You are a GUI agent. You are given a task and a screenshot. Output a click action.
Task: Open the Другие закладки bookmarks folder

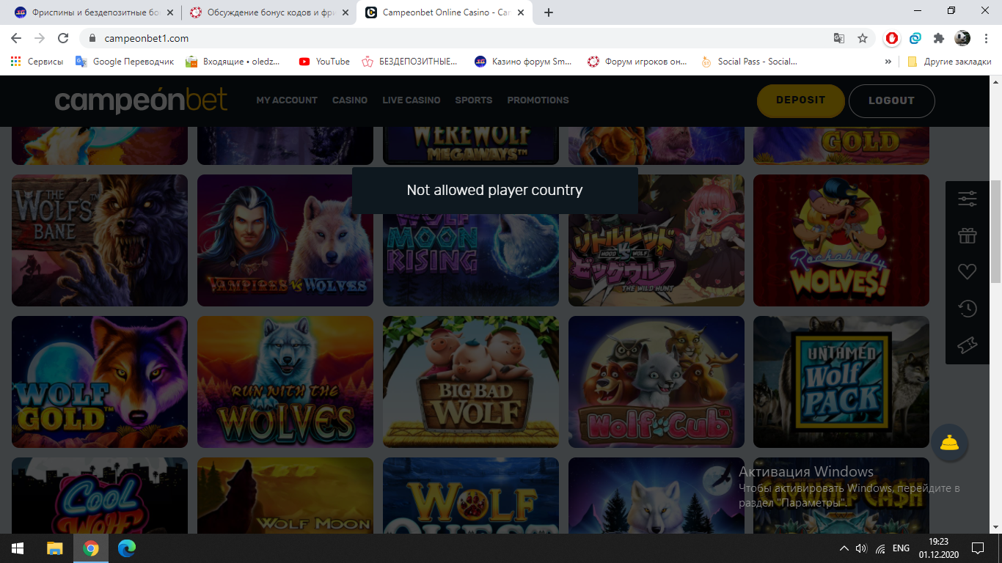[x=950, y=62]
